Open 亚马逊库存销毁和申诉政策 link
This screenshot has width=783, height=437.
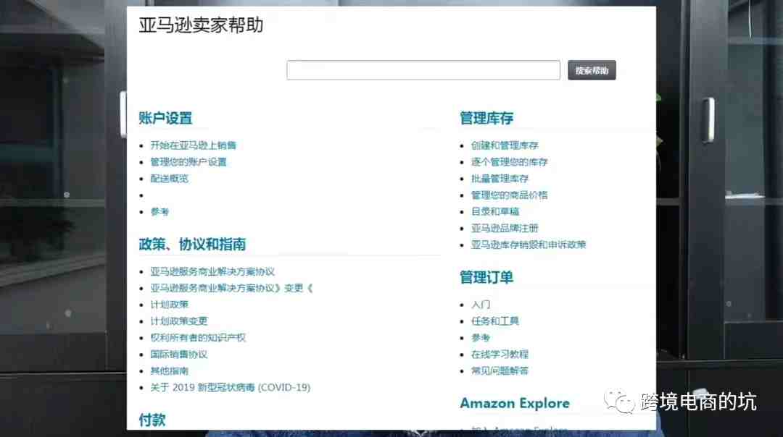tap(528, 245)
